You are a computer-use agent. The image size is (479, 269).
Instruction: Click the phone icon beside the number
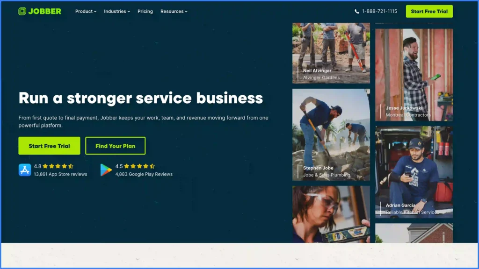coord(357,11)
